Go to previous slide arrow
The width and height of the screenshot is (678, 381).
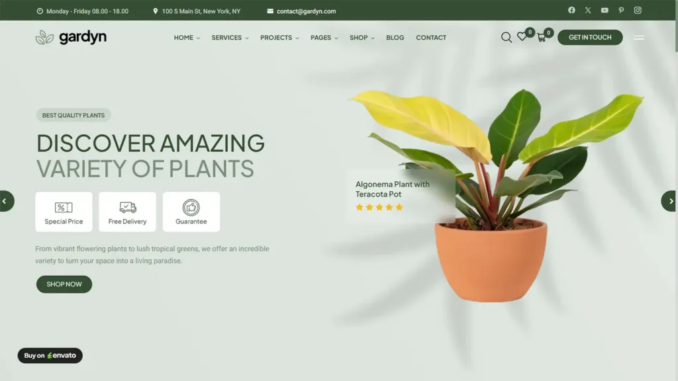coord(5,201)
